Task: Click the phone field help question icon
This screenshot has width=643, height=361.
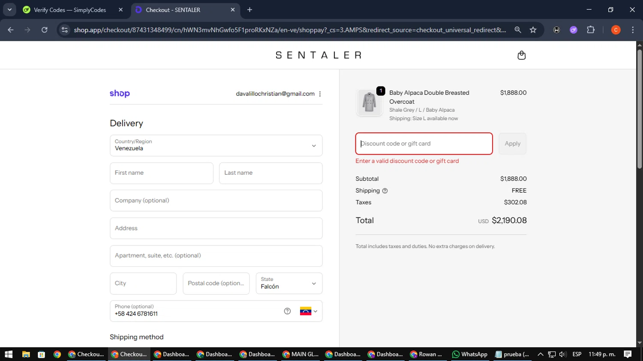Action: point(287,311)
